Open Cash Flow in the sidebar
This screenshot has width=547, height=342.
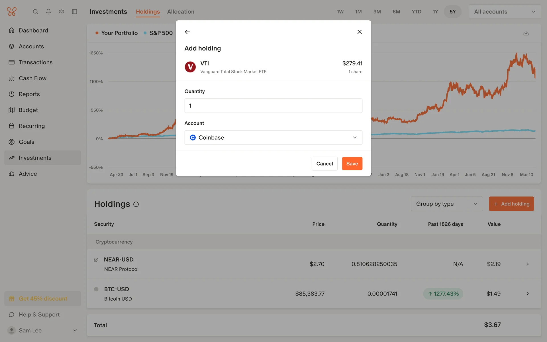(32, 78)
